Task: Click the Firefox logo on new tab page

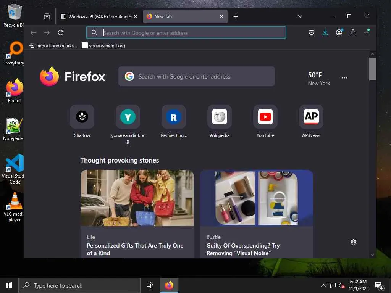Action: pos(73,76)
